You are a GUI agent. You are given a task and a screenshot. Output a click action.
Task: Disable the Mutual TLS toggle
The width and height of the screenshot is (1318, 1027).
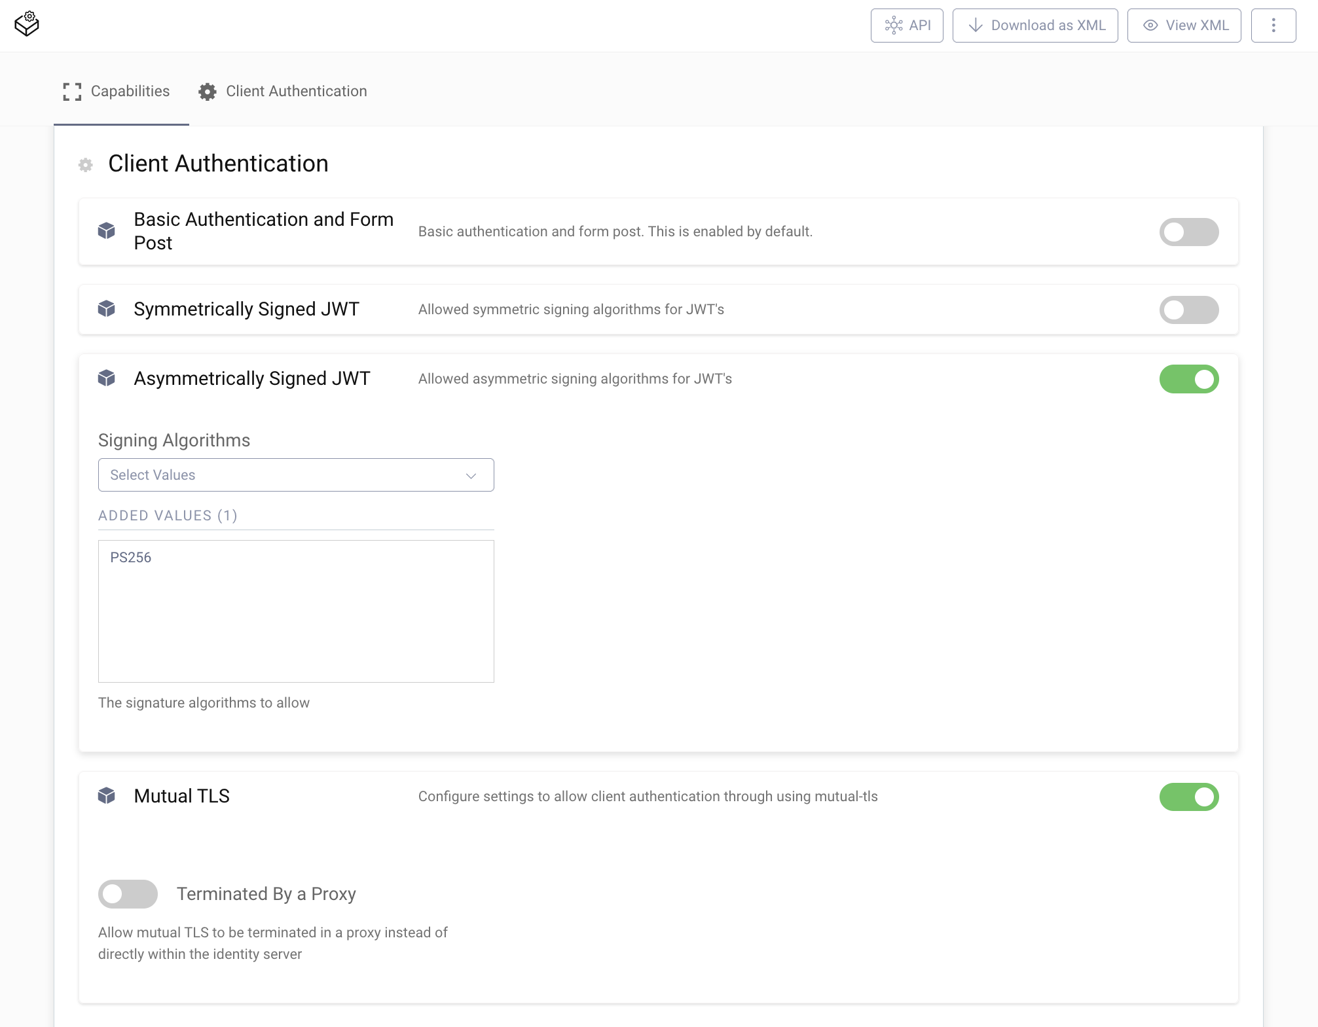[x=1188, y=797]
